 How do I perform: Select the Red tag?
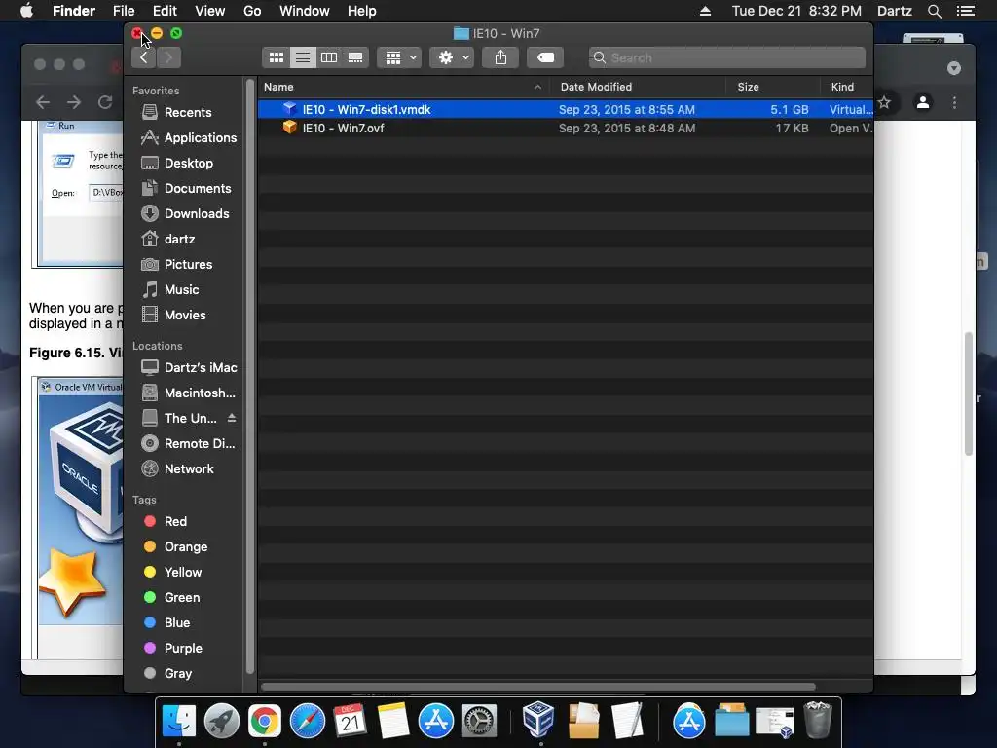click(x=166, y=522)
